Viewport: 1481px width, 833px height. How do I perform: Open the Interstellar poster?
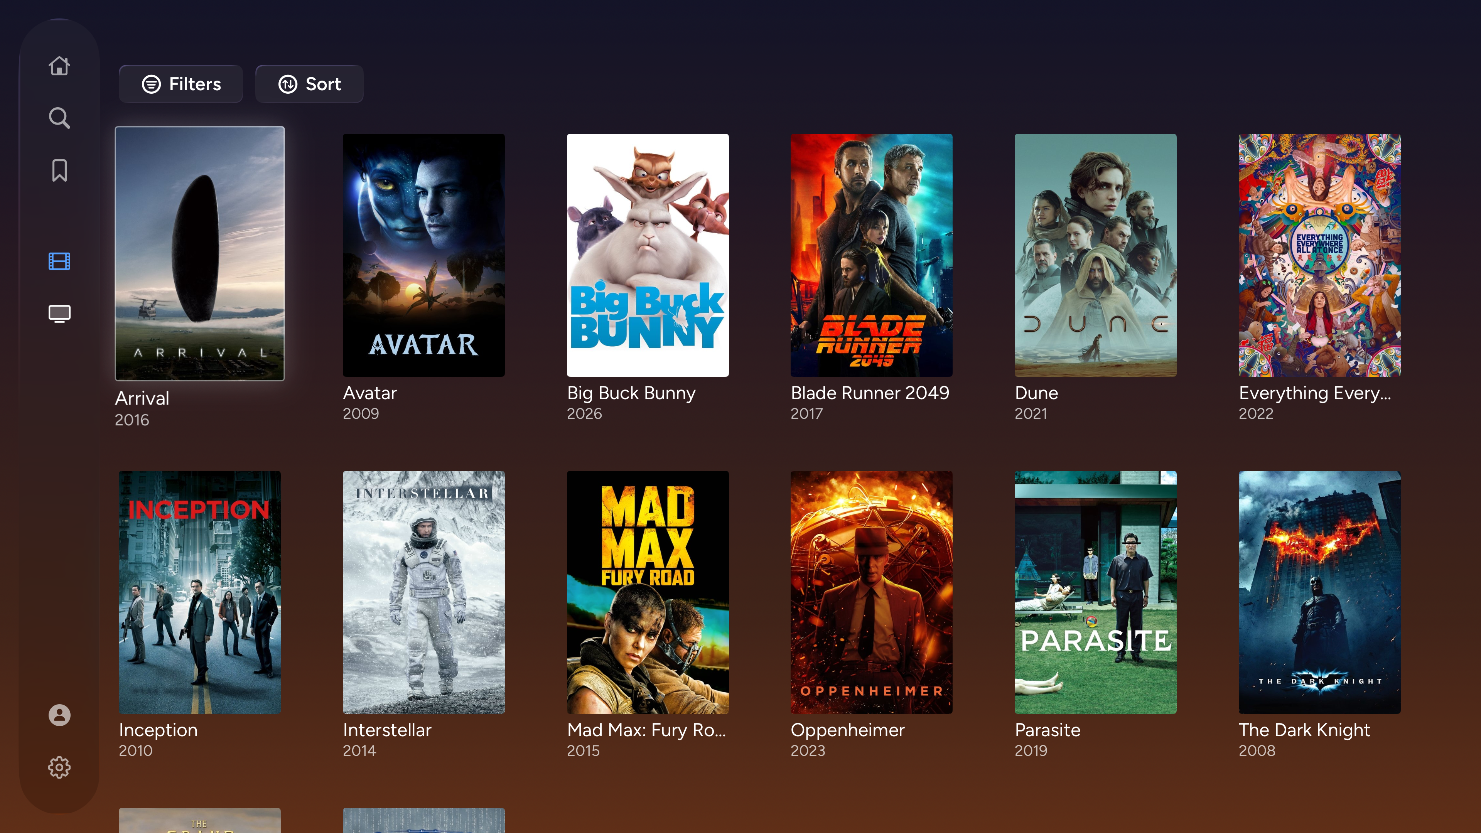click(424, 592)
